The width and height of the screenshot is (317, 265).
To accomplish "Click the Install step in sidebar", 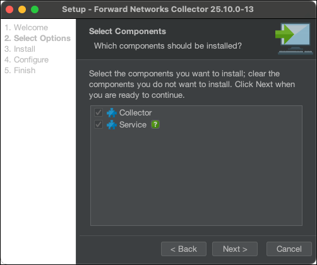I will (20, 49).
